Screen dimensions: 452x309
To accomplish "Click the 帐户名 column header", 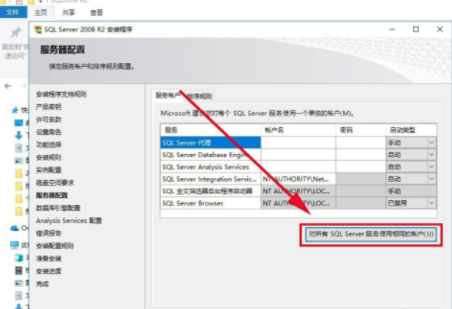I will tap(299, 130).
